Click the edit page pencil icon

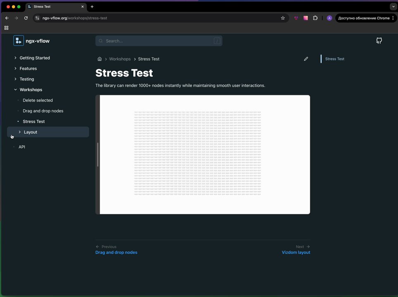point(306,59)
